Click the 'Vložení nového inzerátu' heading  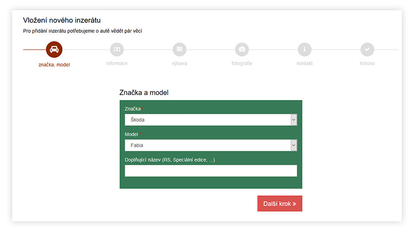(x=62, y=20)
